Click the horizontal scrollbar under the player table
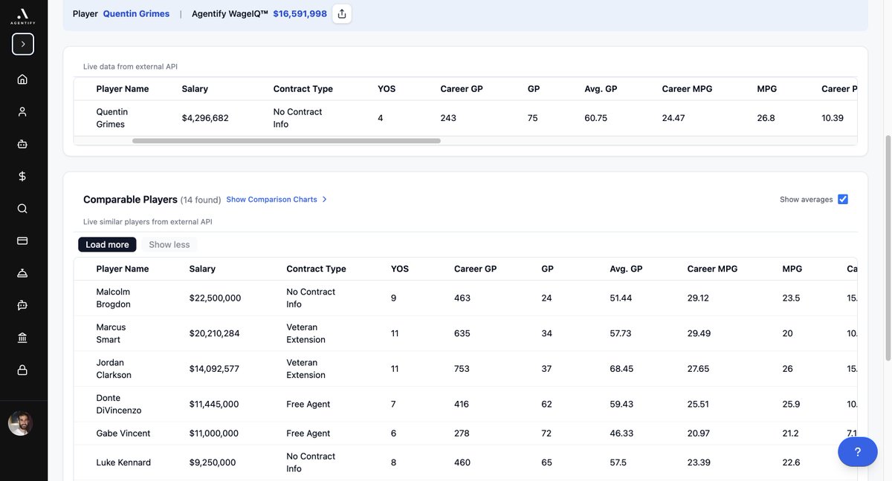 [x=286, y=138]
